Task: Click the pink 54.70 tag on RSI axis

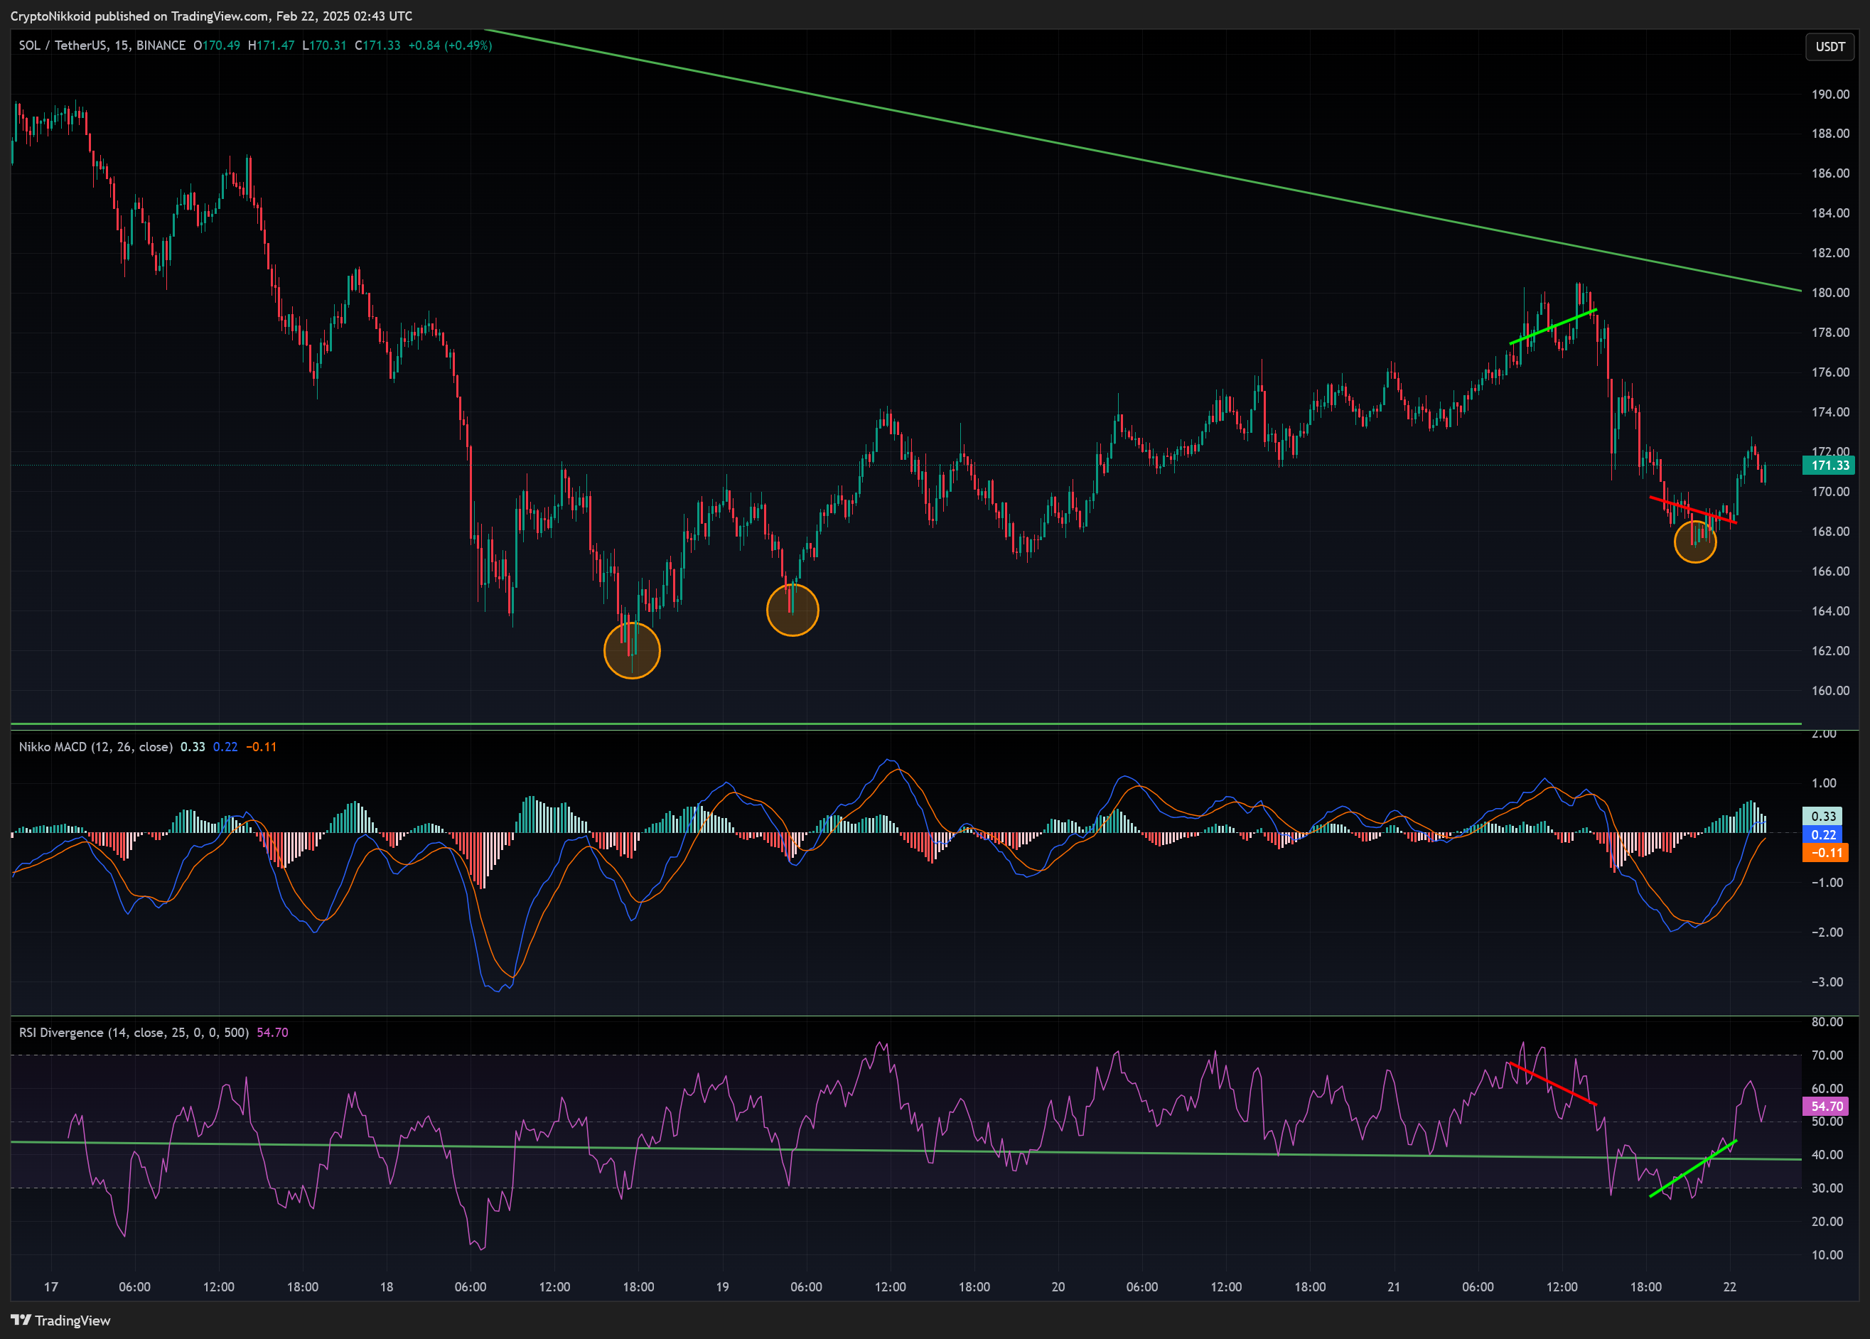Action: pos(1825,1107)
